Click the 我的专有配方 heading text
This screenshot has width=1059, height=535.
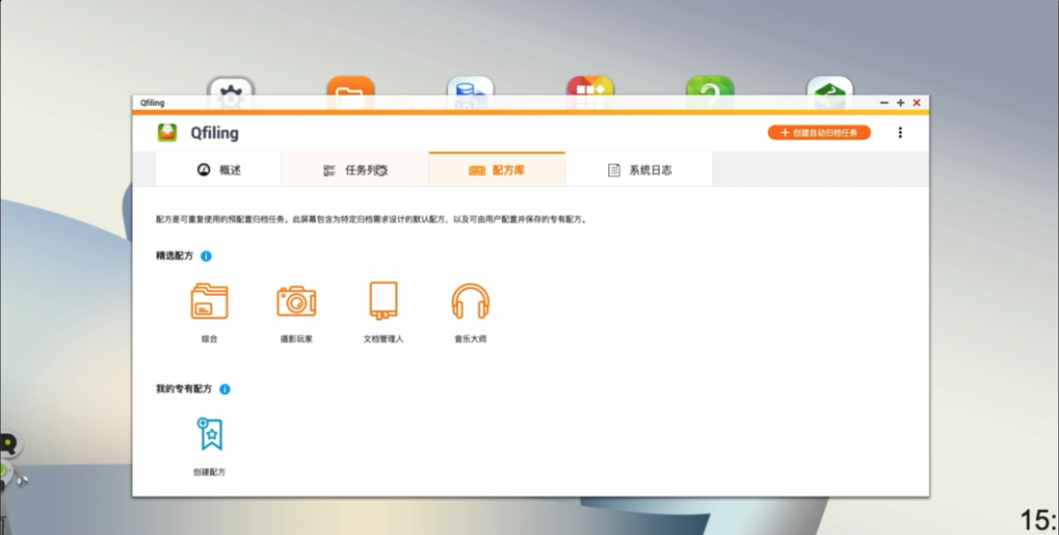(183, 389)
